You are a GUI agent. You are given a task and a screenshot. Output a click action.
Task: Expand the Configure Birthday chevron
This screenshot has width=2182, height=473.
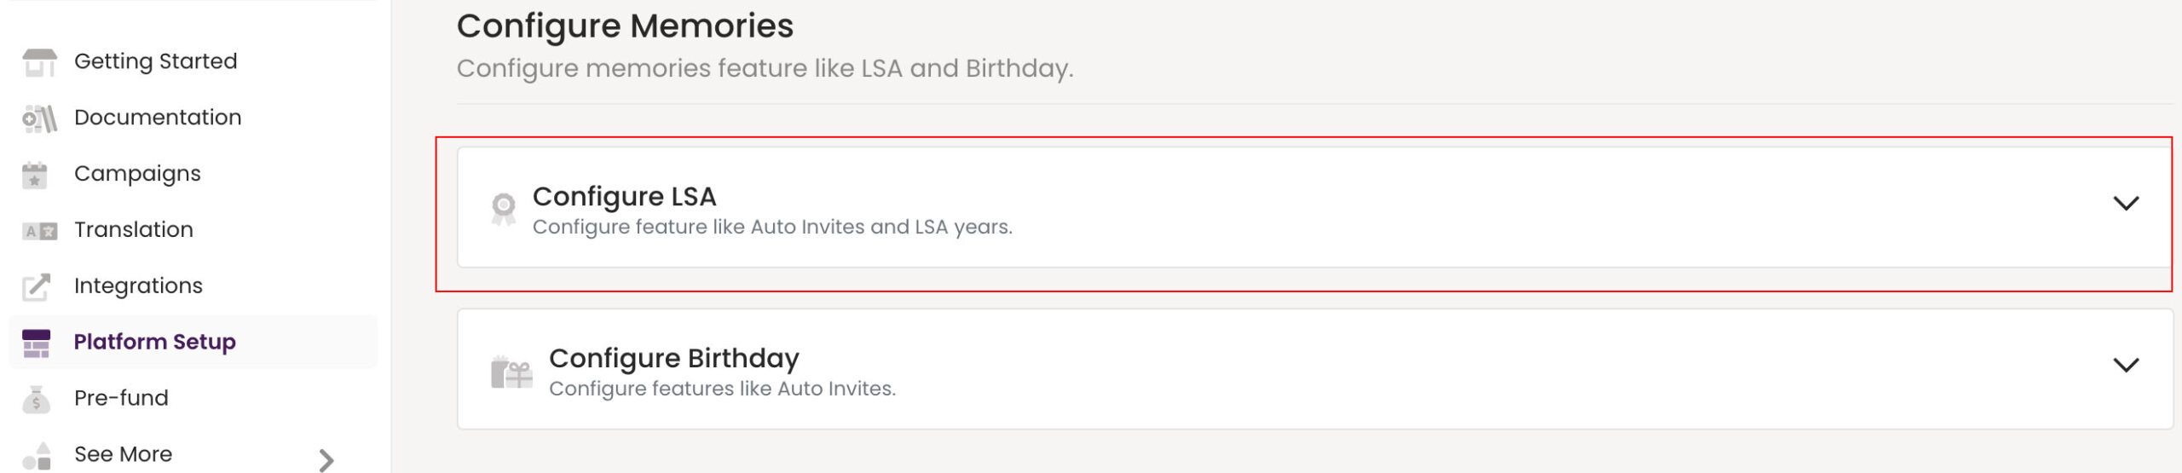tap(2126, 365)
